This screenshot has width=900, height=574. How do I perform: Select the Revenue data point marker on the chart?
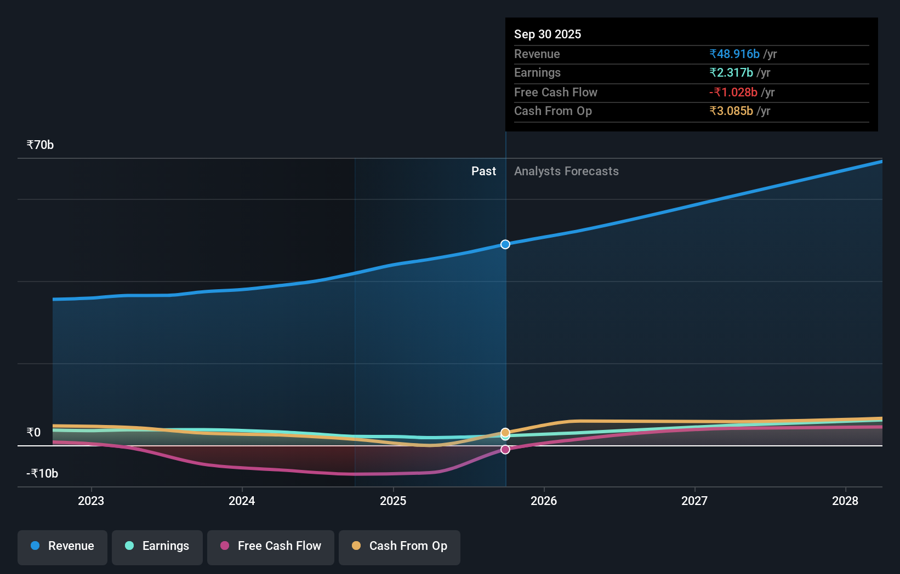click(504, 245)
